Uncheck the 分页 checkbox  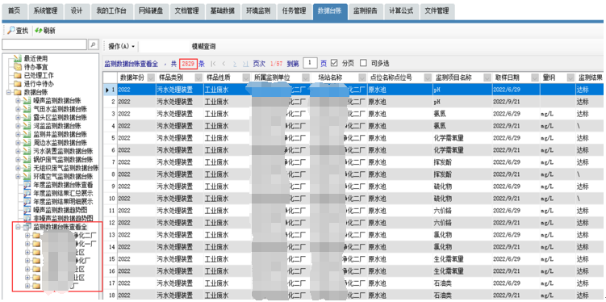click(x=334, y=63)
